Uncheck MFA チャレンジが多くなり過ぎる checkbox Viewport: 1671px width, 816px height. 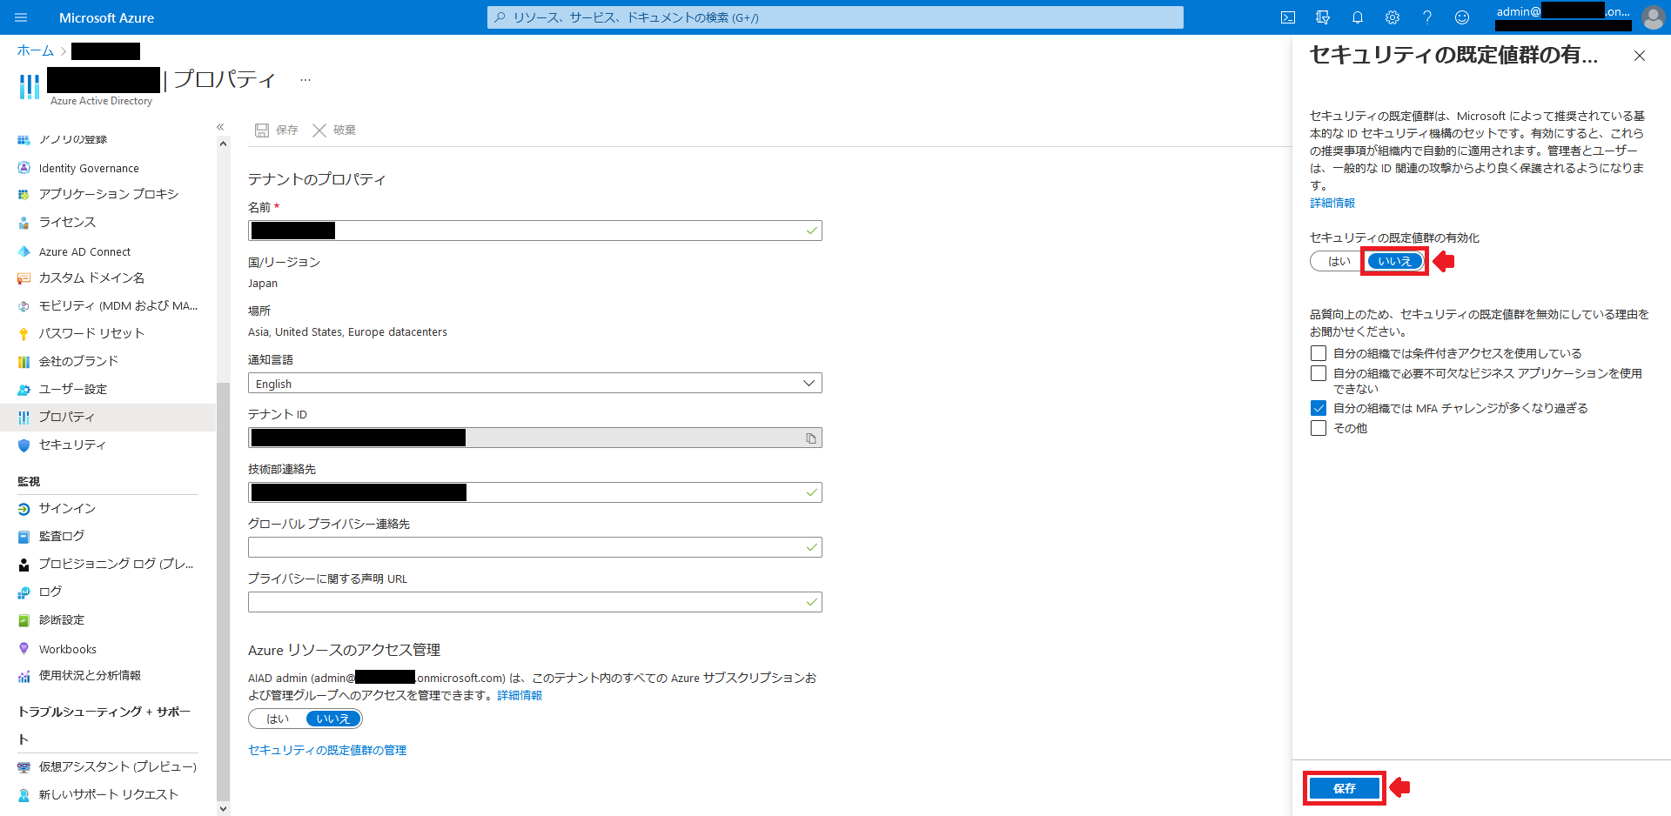[1319, 408]
